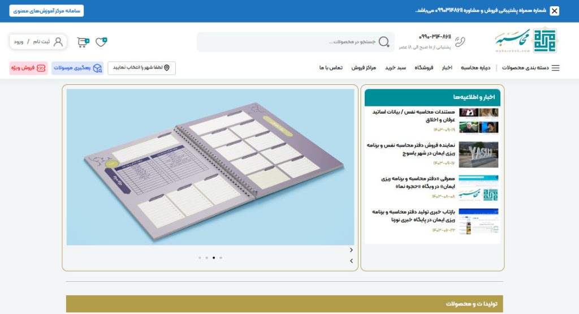Click the search magnifier icon
This screenshot has width=579, height=314.
pyautogui.click(x=384, y=42)
